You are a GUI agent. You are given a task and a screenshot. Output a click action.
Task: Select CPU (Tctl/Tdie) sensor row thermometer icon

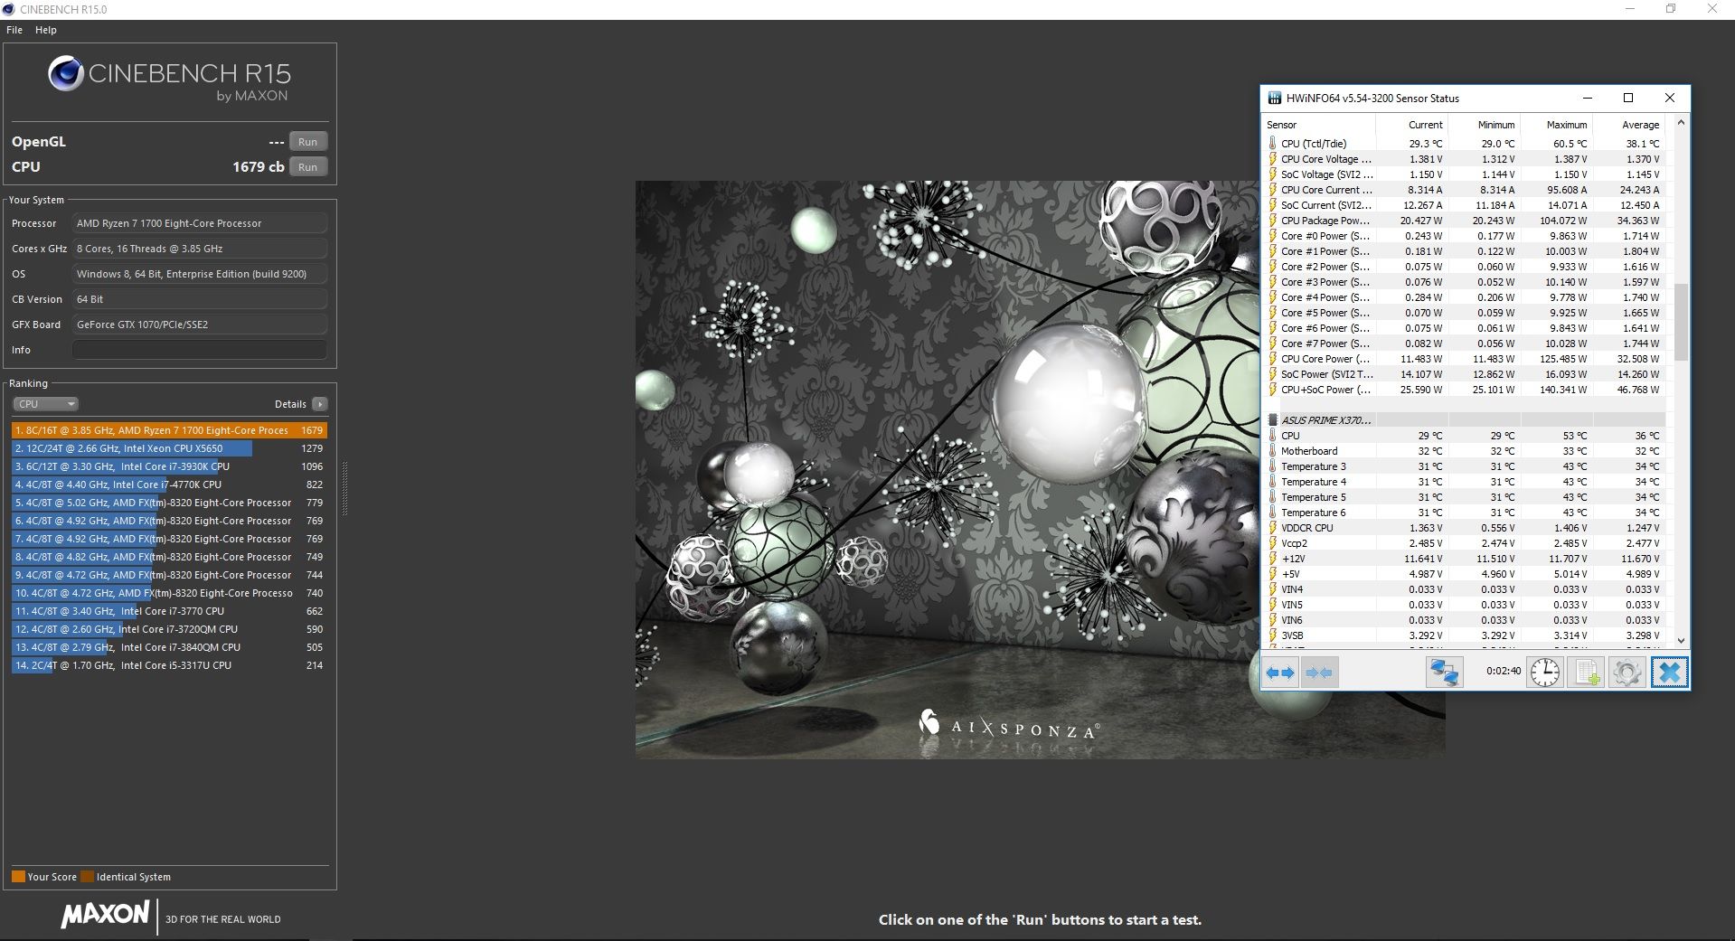tap(1273, 144)
